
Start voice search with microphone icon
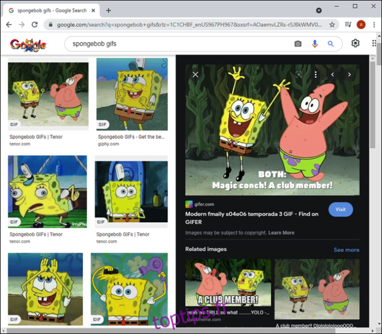[314, 44]
